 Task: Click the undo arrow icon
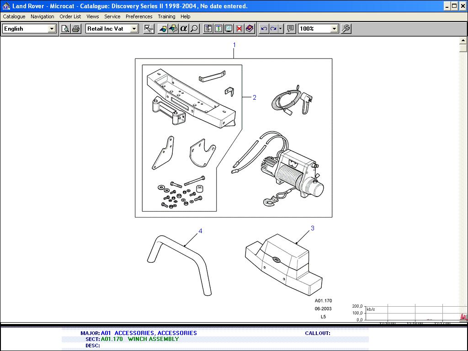coord(264,28)
